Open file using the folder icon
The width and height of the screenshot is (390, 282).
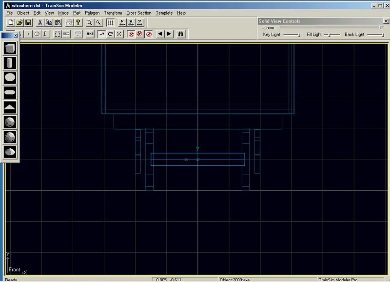pyautogui.click(x=19, y=23)
